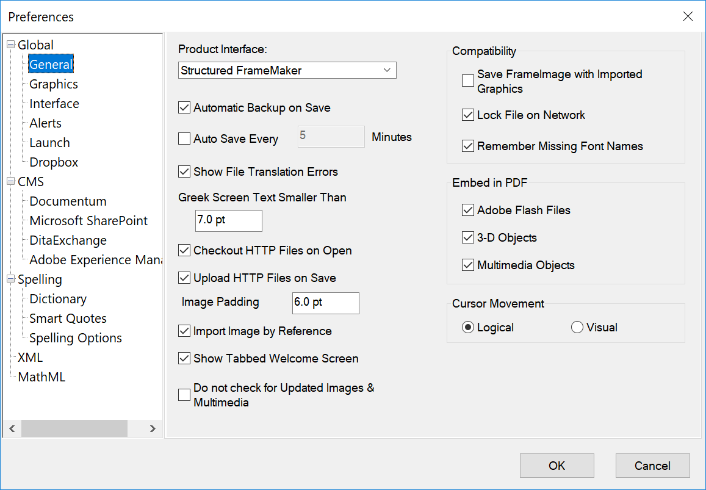Check Do not check for Updated Images

coord(184,395)
